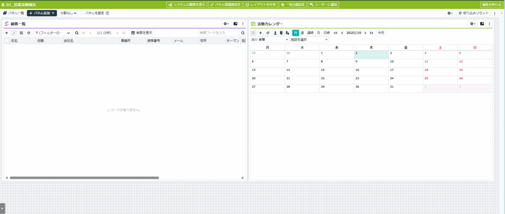
Task: Click the horizontal scrollbar under 顧客一覧 table
Action: [84, 178]
